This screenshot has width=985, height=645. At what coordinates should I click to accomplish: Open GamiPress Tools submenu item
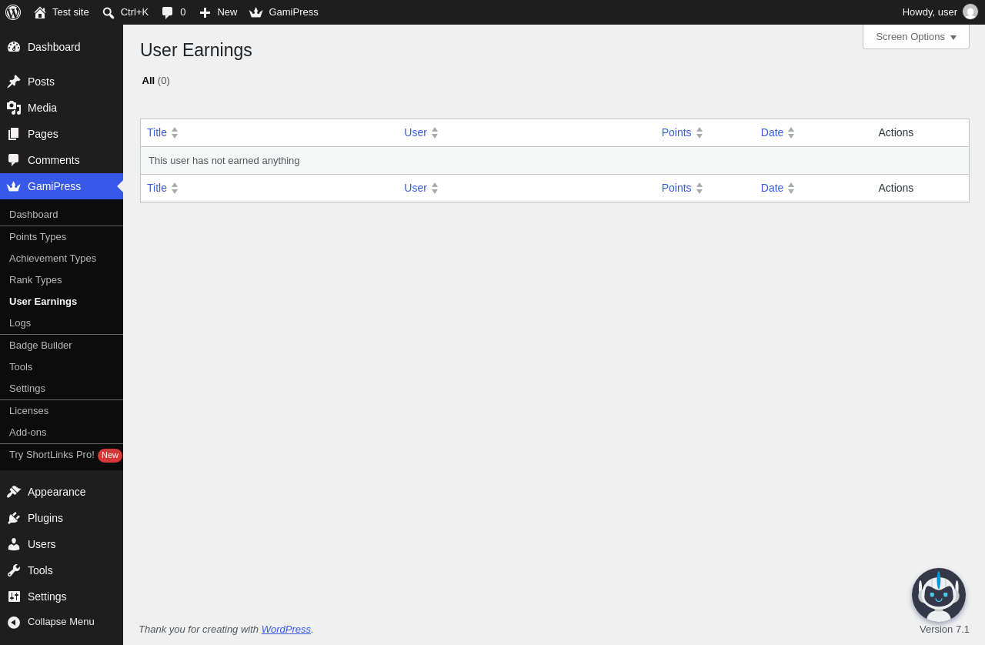62,366
